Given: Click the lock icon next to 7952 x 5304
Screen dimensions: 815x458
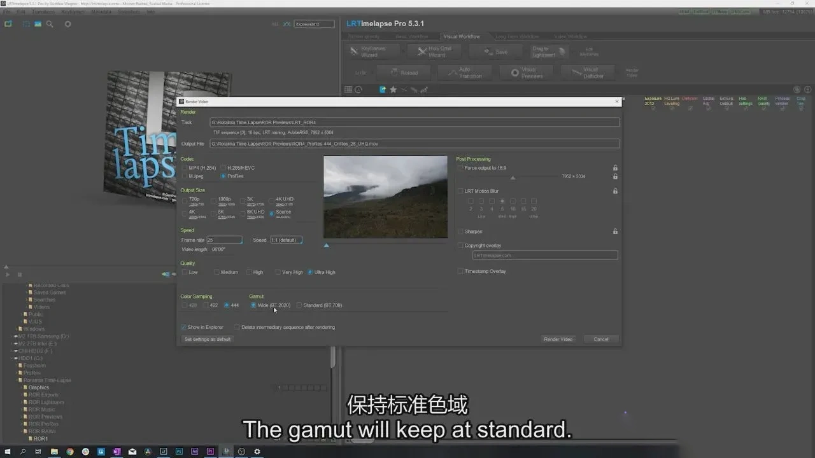Looking at the screenshot, I should point(615,176).
